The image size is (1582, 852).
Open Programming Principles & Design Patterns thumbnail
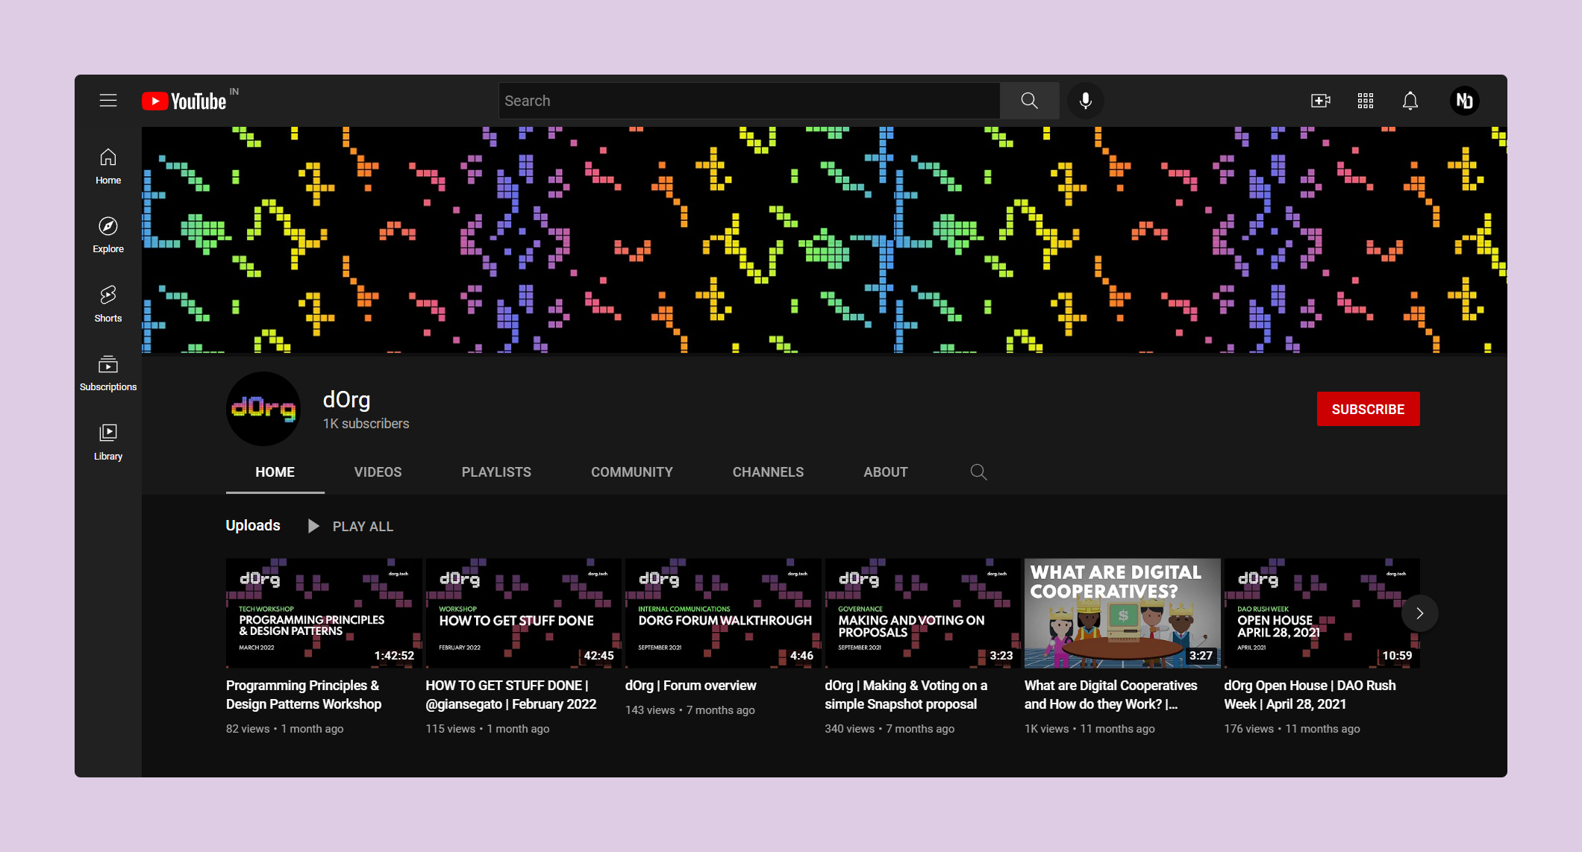click(x=324, y=613)
